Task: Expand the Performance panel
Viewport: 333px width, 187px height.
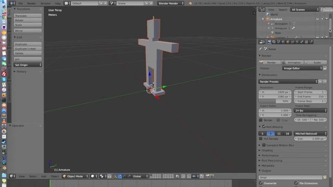Action: point(270,155)
